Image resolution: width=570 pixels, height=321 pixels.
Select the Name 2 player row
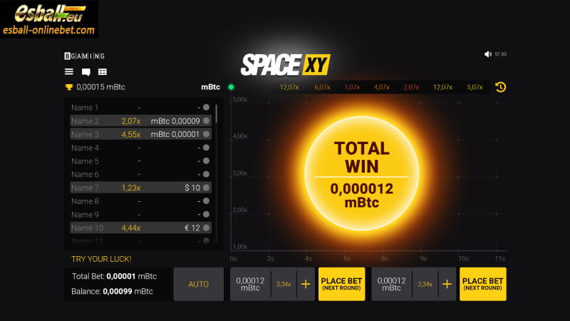coord(140,121)
